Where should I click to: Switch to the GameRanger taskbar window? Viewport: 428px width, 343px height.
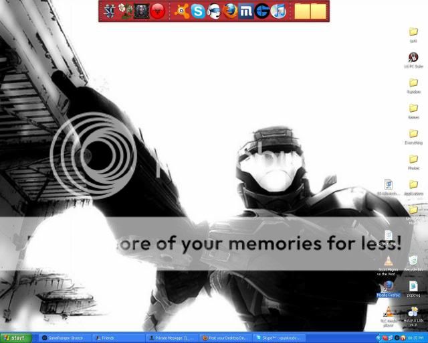click(x=65, y=338)
